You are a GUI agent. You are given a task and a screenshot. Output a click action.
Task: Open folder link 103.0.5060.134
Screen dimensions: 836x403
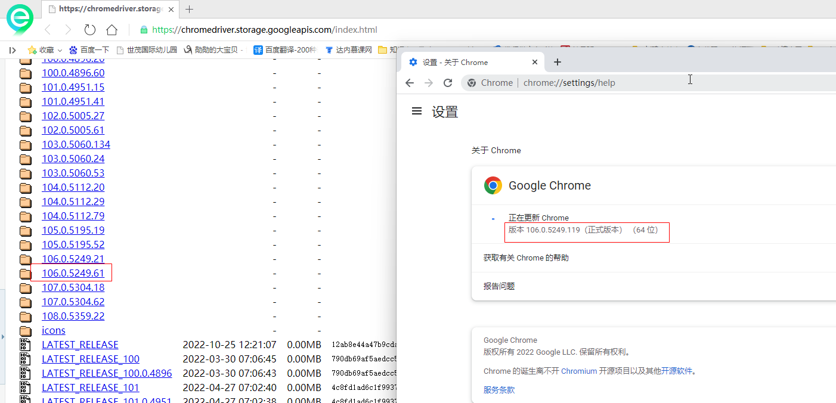pos(76,144)
